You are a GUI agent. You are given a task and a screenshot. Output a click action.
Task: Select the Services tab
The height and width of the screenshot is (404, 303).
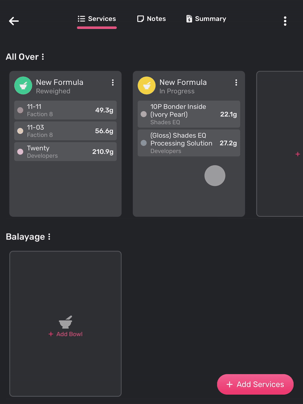[97, 19]
